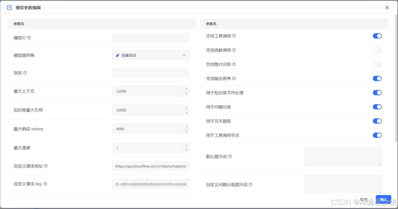Enable the 支持函数调用 toggle
Screen dimensions: 398x209
click(377, 50)
